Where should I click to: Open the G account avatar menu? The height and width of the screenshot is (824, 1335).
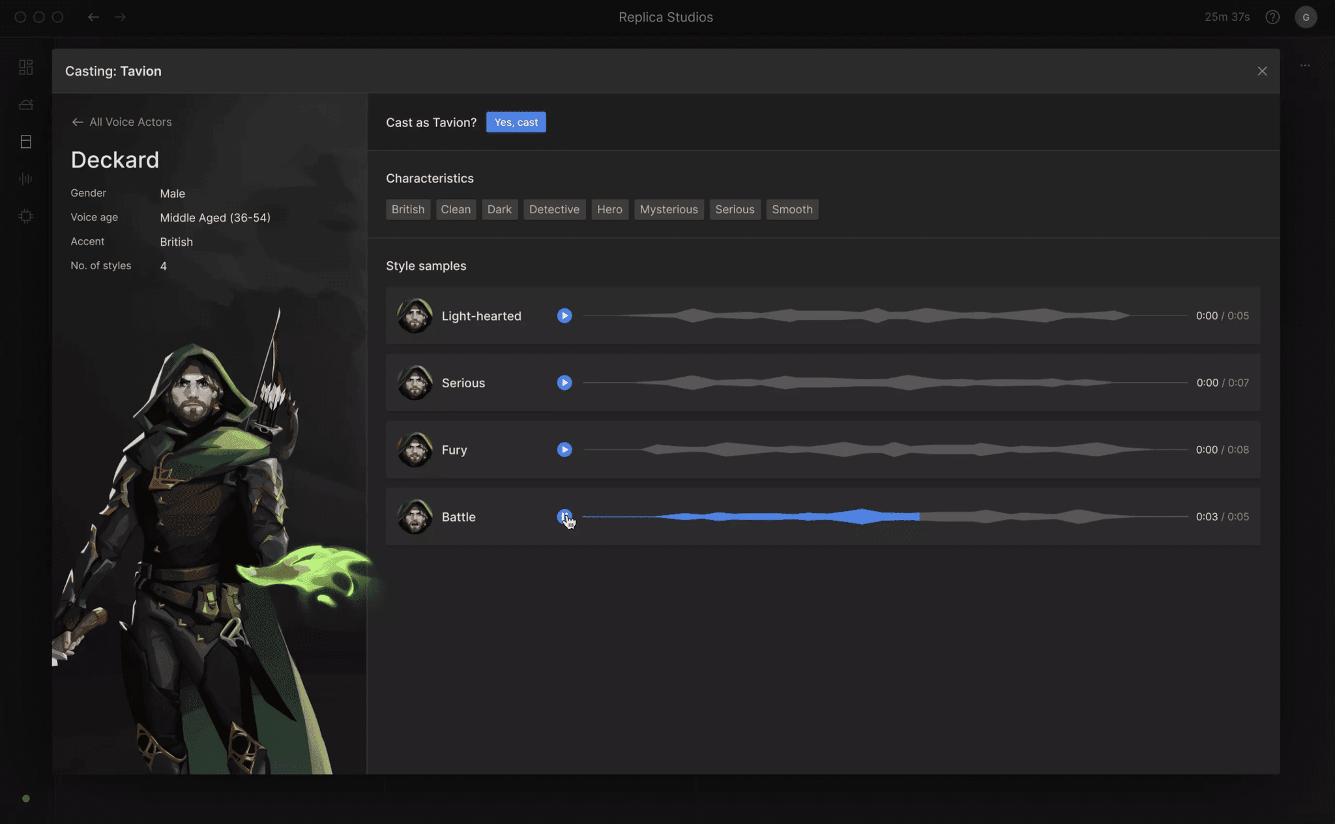tap(1306, 17)
